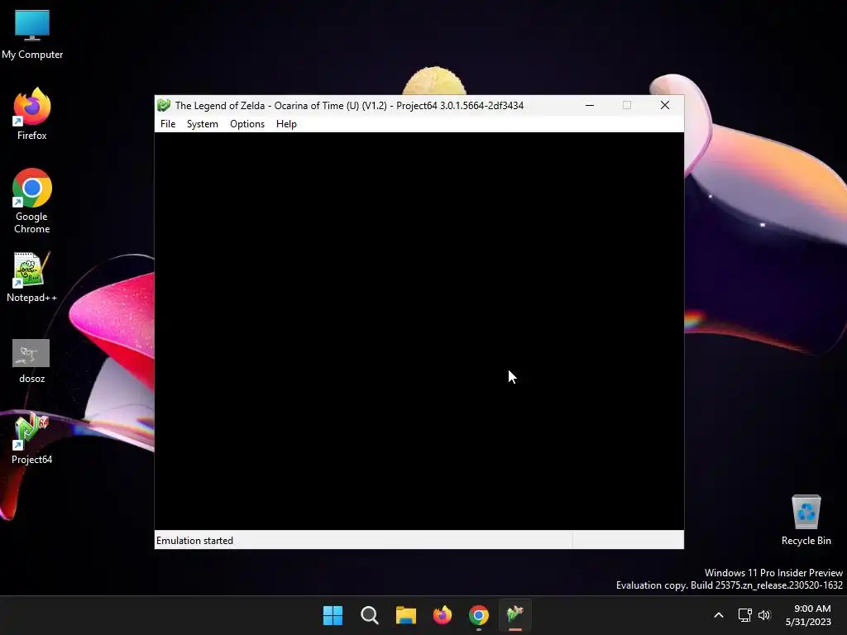Click the 'Emulation started' status bar text
The height and width of the screenshot is (635, 847).
tap(194, 541)
